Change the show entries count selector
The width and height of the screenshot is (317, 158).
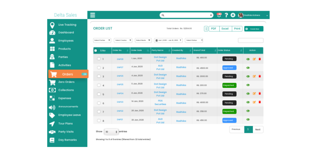click(111, 132)
